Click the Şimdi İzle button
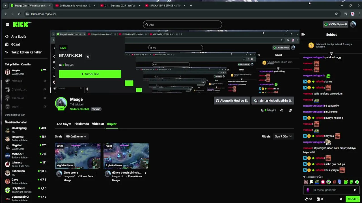 pyautogui.click(x=90, y=74)
